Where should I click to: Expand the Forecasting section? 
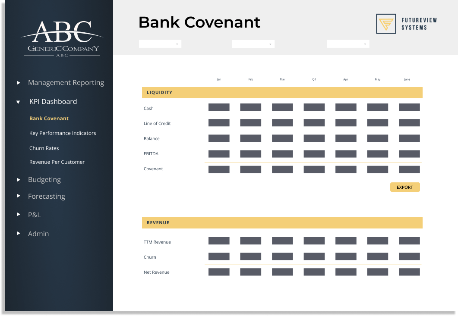coord(19,196)
